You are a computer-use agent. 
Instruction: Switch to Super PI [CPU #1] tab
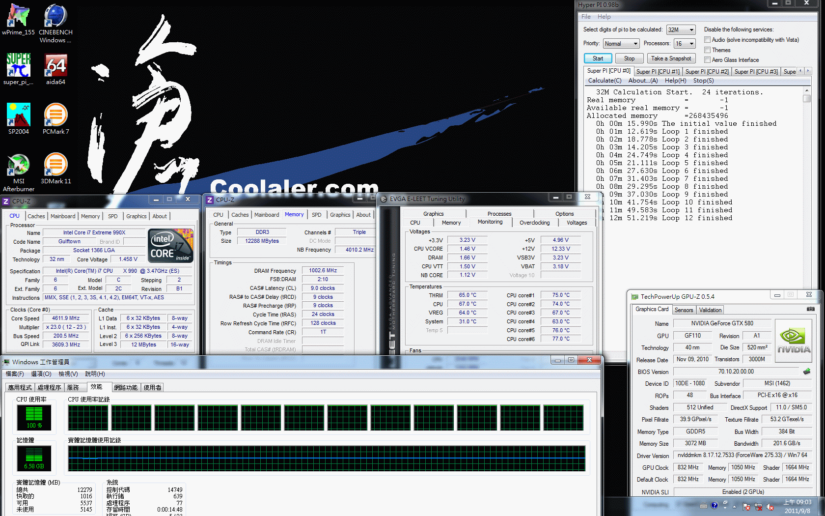tap(658, 72)
